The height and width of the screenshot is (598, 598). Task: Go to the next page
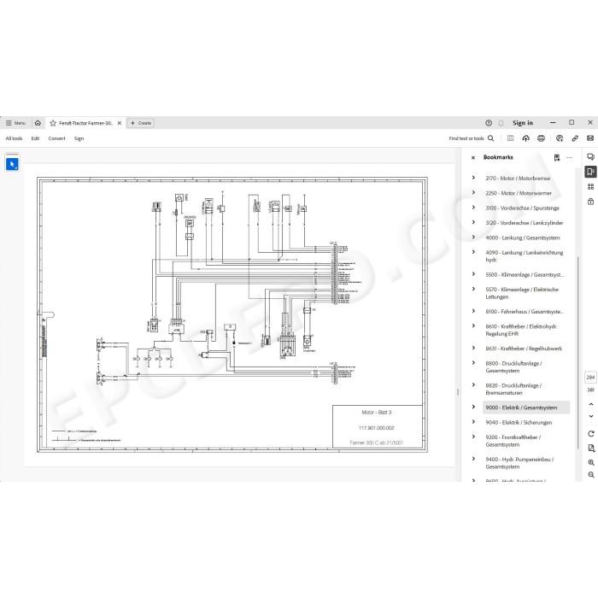[591, 416]
